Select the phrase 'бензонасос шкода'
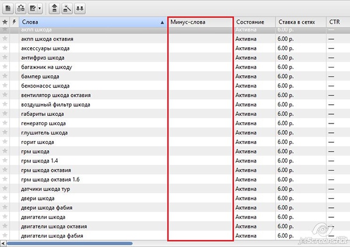 [x=45, y=86]
